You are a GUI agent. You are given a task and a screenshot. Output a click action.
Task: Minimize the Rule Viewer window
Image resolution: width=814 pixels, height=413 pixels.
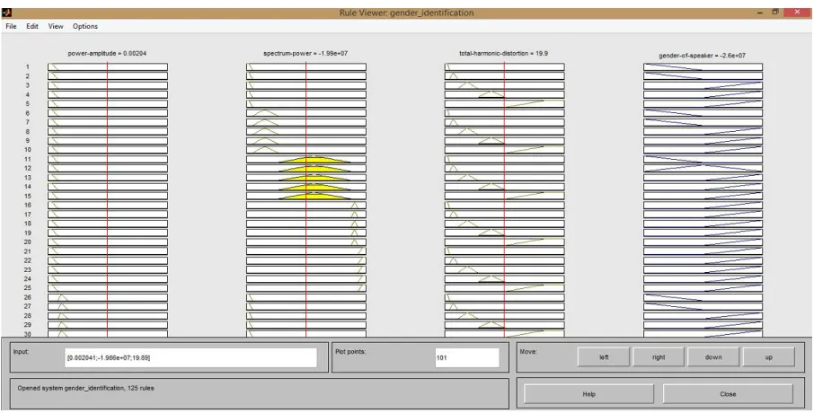[760, 13]
